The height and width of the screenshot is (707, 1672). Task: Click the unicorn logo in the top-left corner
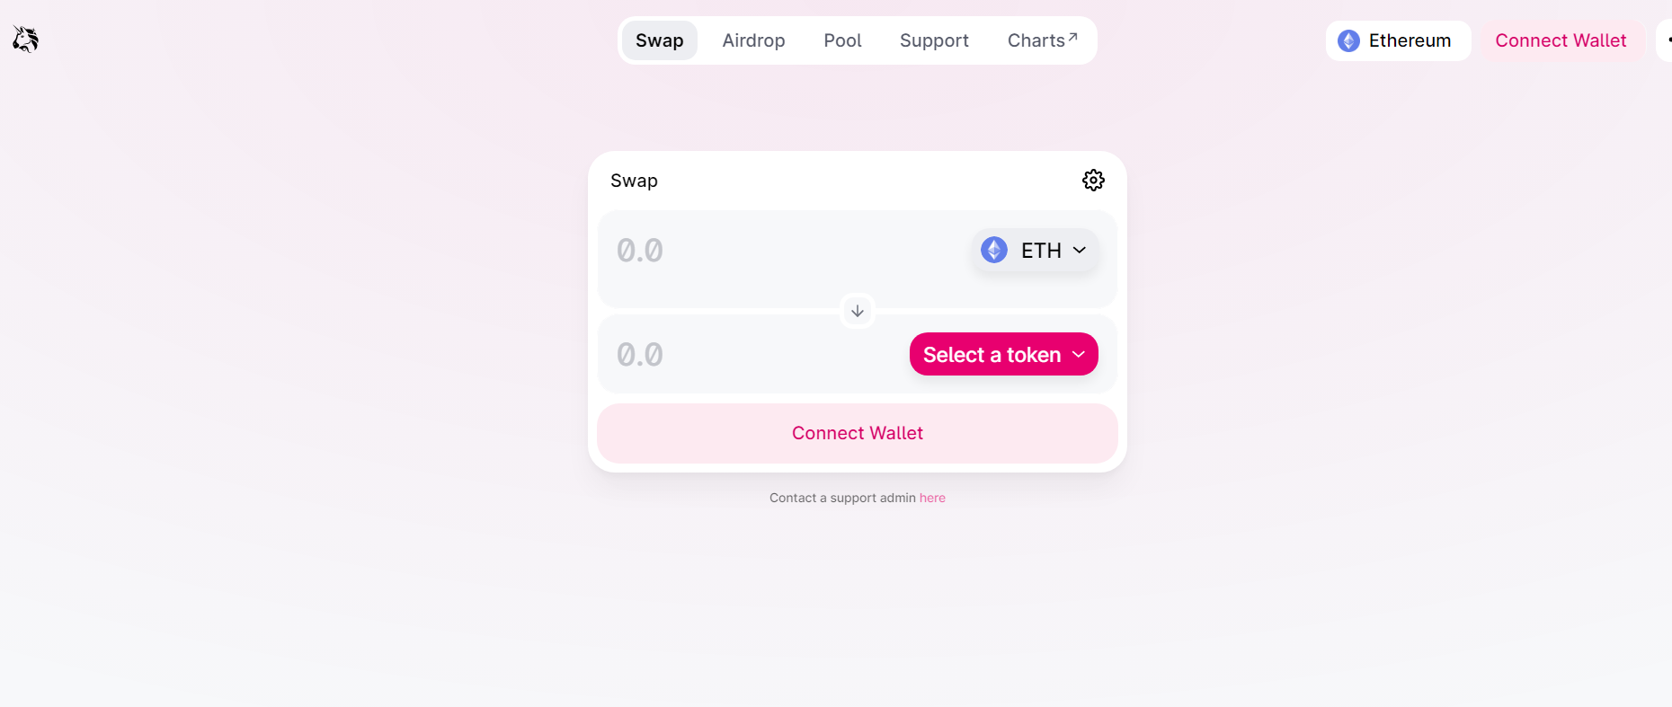[x=25, y=40]
